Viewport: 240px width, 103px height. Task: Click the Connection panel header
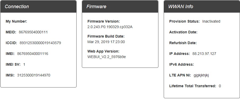(x=38, y=7)
